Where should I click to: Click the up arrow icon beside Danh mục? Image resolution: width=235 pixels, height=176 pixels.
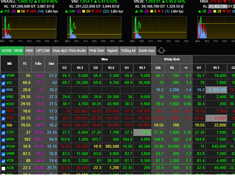161,50
